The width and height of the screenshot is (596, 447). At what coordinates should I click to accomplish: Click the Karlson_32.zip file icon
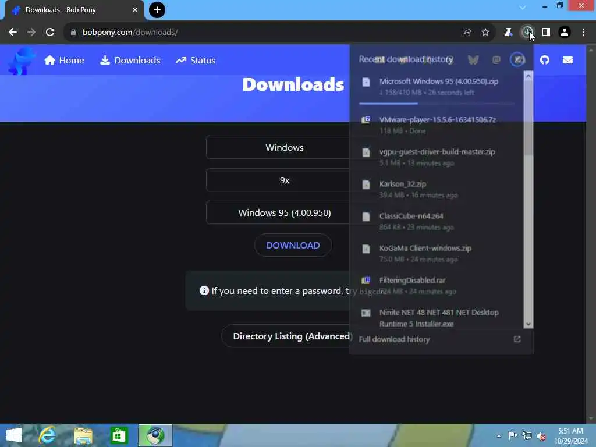click(x=366, y=185)
